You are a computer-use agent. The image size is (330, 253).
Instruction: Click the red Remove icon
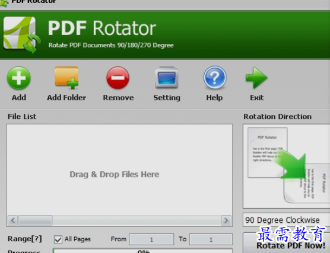click(118, 78)
